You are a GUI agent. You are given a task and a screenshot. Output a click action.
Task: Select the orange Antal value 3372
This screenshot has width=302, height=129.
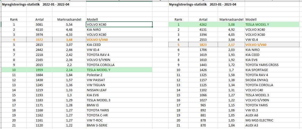coord(39,40)
